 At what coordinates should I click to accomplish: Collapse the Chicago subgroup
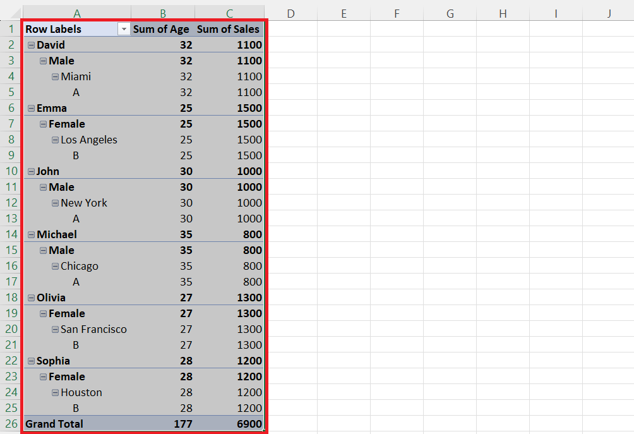(55, 266)
